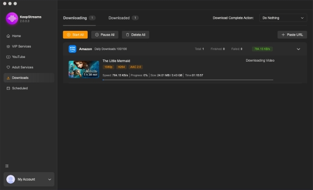This screenshot has width=313, height=190.
Task: Click the Pause All button
Action: click(x=105, y=35)
